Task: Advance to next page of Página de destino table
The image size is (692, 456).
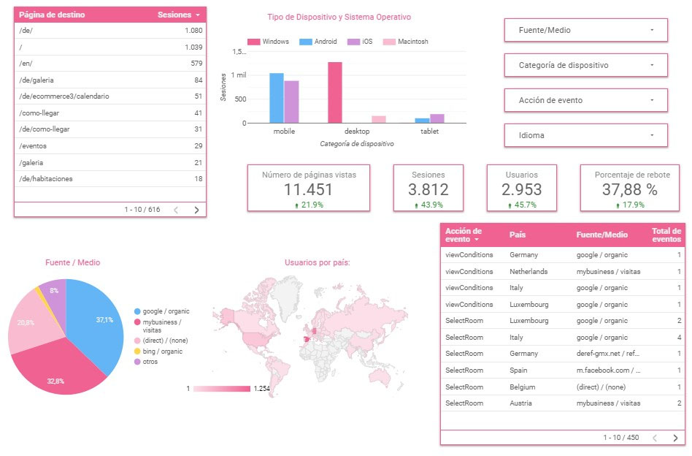Action: click(197, 210)
